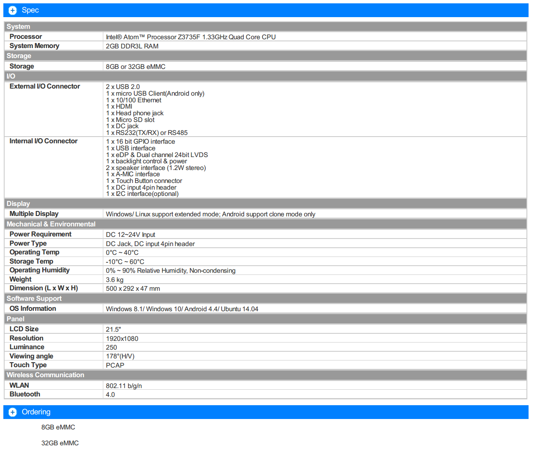Select the 802.11 b/g/n WLAN value
The image size is (534, 457).
point(124,386)
